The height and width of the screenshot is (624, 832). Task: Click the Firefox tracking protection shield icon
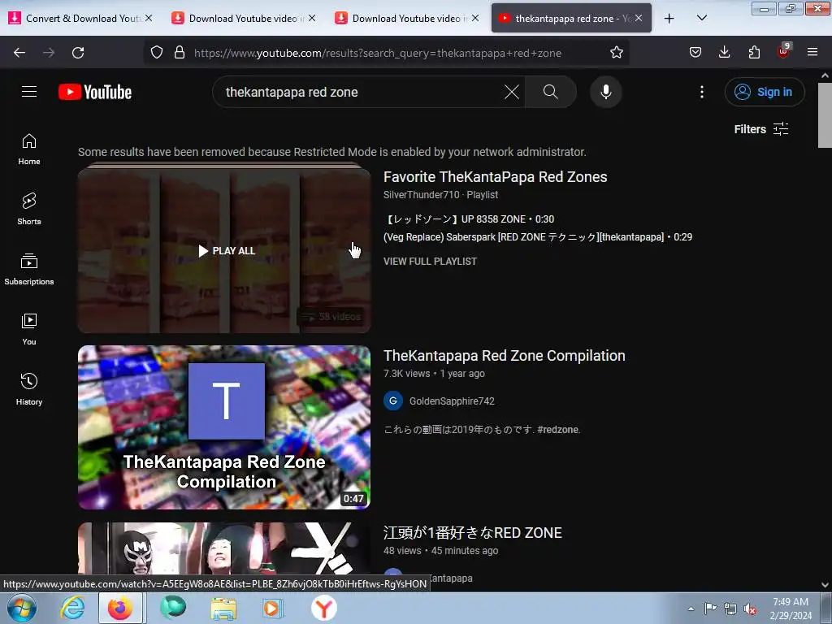[157, 52]
